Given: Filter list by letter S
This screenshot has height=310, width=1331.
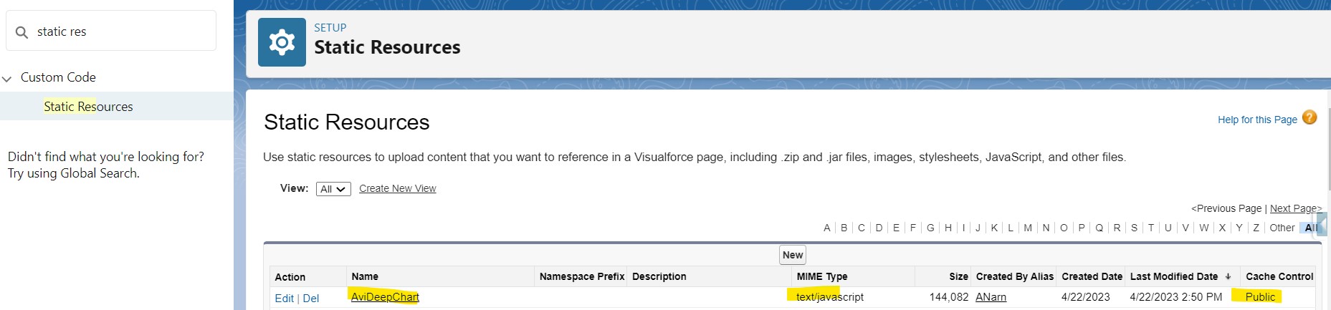Looking at the screenshot, I should pyautogui.click(x=1134, y=228).
